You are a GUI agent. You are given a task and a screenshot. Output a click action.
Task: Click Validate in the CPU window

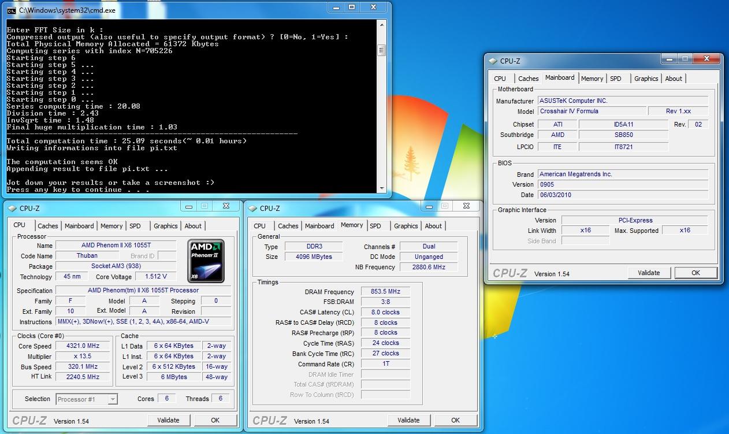click(x=168, y=420)
